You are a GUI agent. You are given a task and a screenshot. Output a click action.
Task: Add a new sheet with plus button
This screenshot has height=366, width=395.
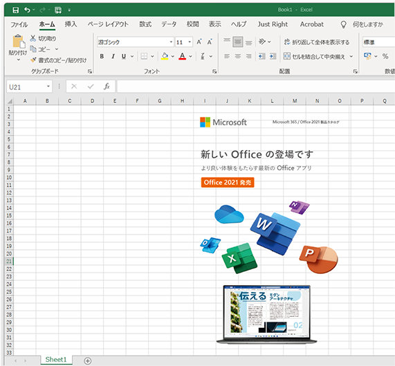click(87, 360)
